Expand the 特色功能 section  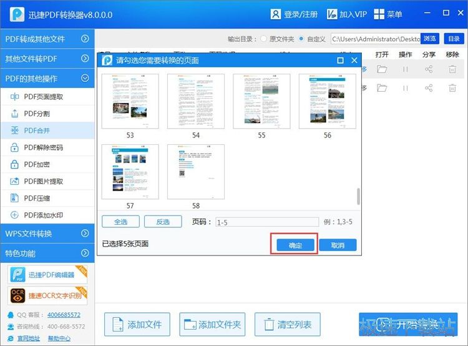[x=47, y=253]
